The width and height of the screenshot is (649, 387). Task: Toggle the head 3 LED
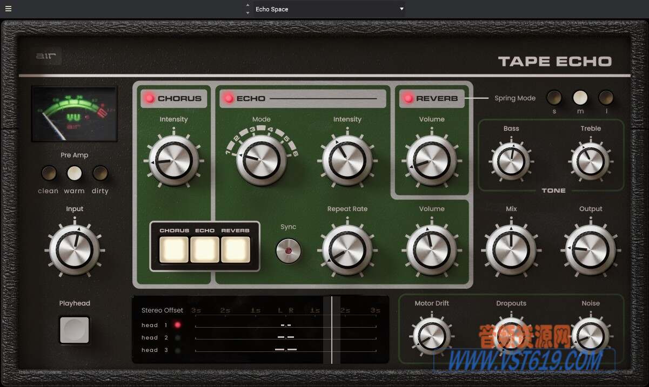pos(177,350)
